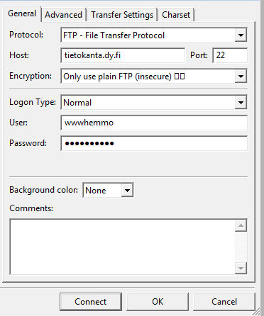Screen dimensions: 264x316
Task: Open the Background color dropdown
Action: tap(108, 190)
